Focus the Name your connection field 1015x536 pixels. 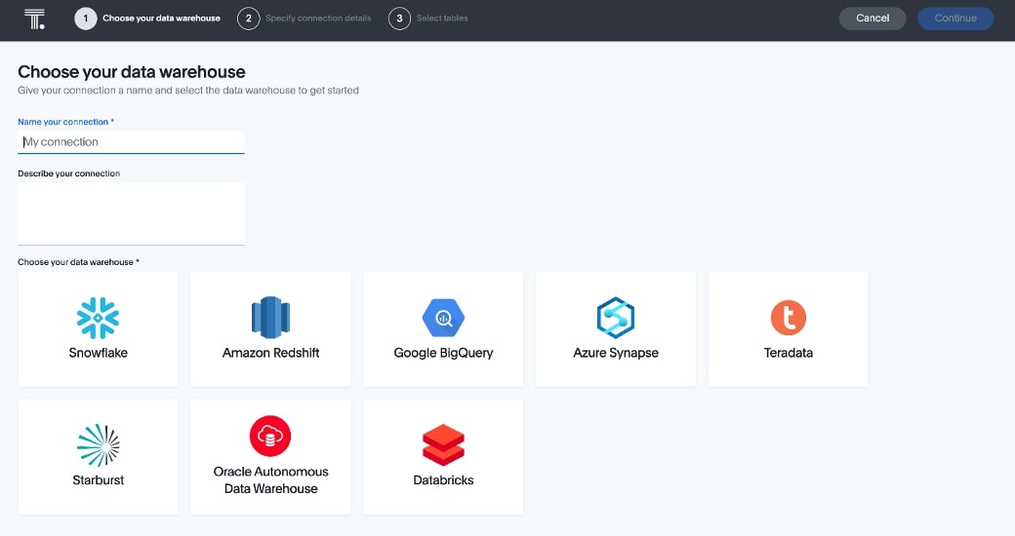pyautogui.click(x=131, y=142)
